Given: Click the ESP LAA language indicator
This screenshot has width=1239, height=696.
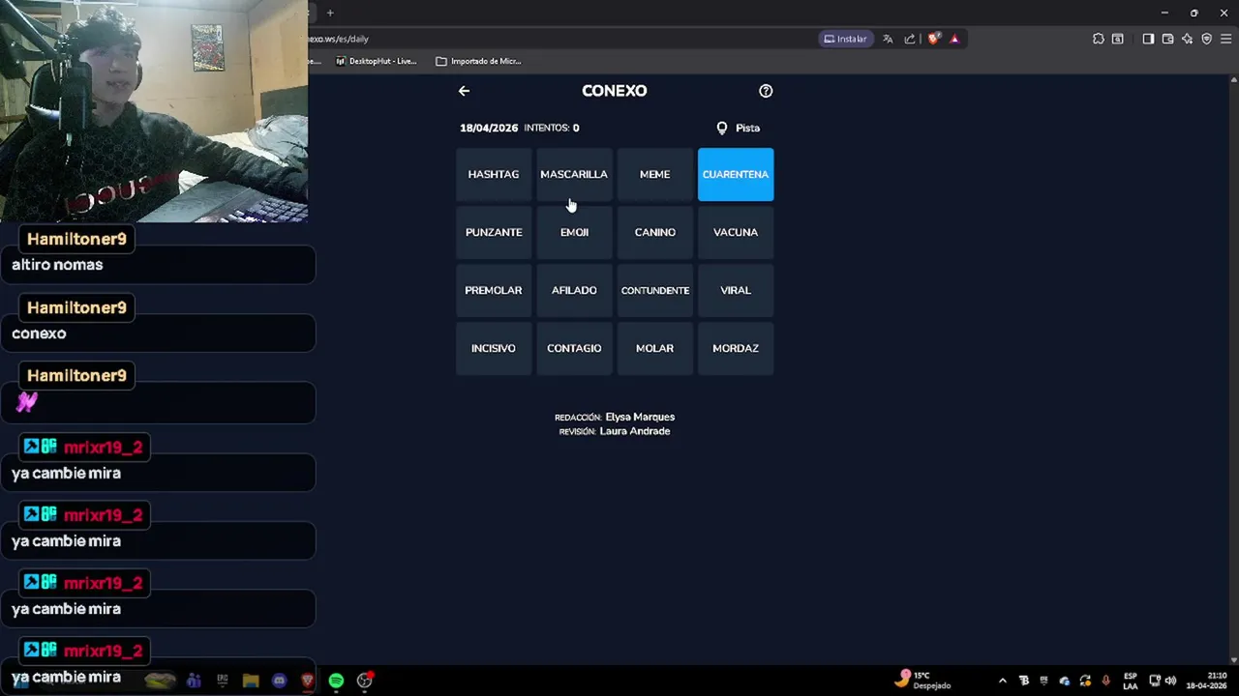Looking at the screenshot, I should pyautogui.click(x=1131, y=681).
